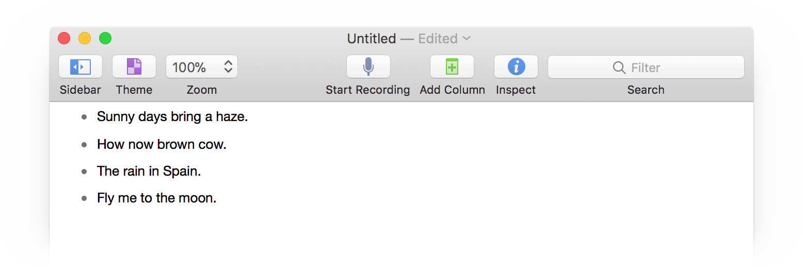Image resolution: width=803 pixels, height=272 pixels.
Task: Click the bullet beside "Fly me to the moon."
Action: 84,198
